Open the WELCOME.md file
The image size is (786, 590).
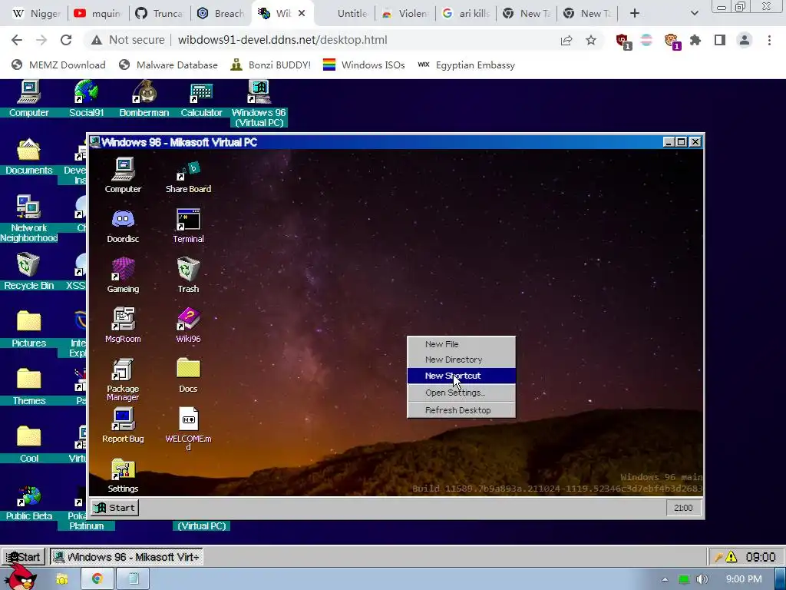tap(188, 429)
